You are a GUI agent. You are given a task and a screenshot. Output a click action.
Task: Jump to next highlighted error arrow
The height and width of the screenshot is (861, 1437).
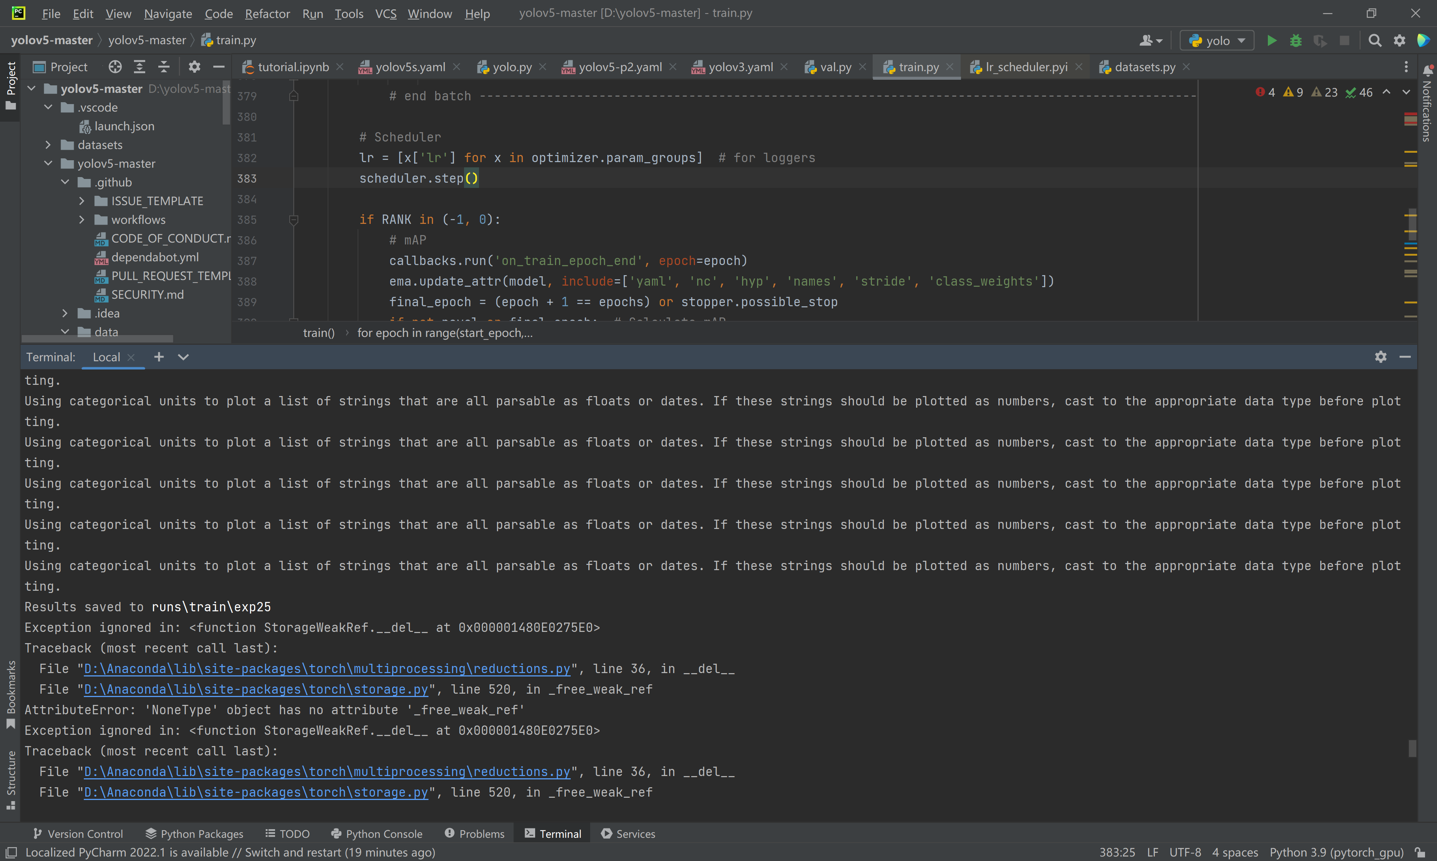point(1406,92)
